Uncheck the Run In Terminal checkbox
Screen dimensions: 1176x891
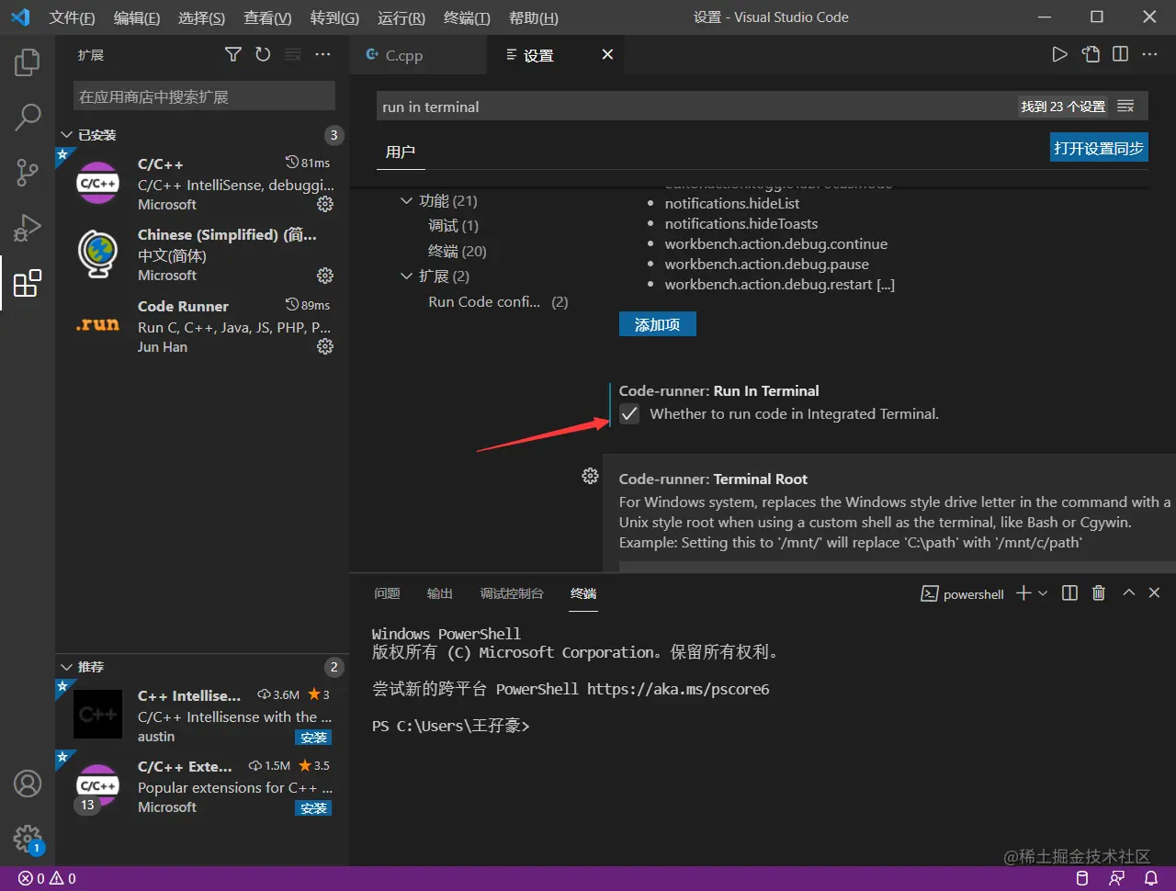(629, 414)
